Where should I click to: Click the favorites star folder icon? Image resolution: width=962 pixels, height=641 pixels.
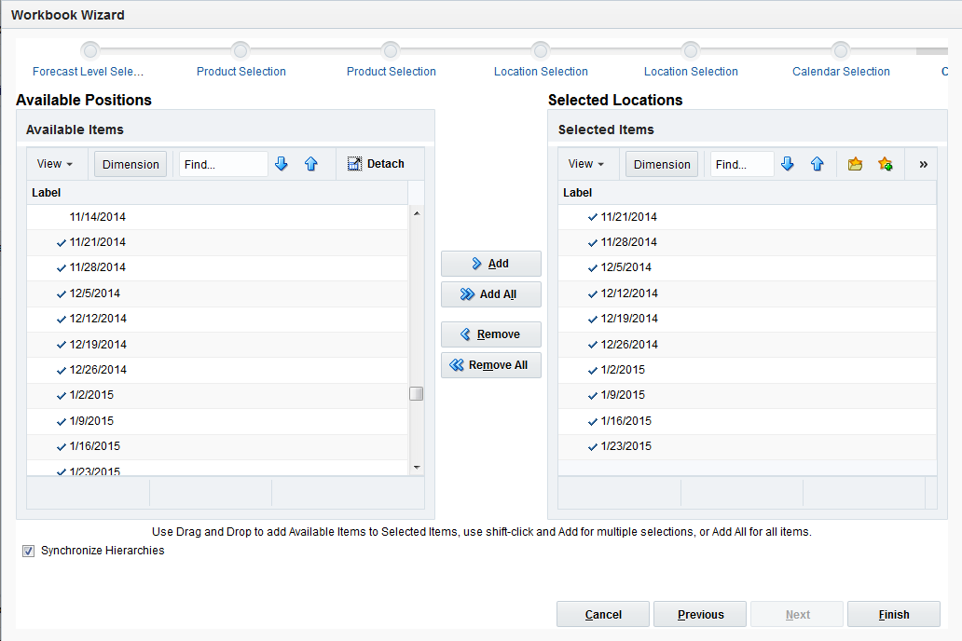[x=855, y=164]
